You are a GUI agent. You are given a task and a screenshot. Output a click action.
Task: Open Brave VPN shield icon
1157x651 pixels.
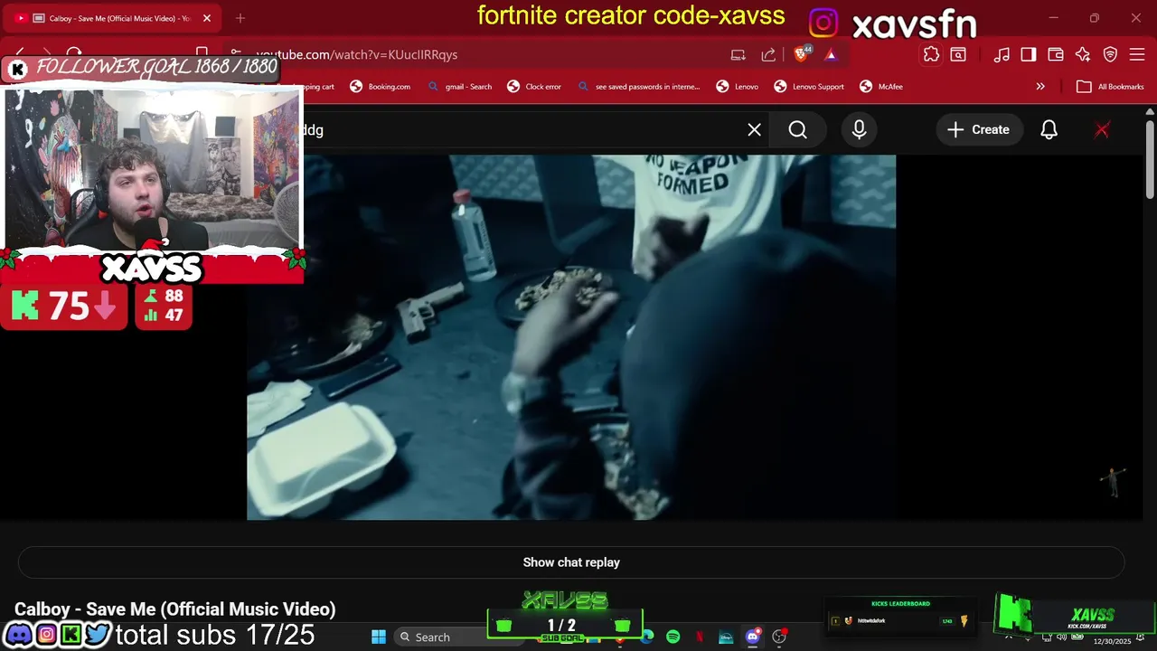(1110, 54)
